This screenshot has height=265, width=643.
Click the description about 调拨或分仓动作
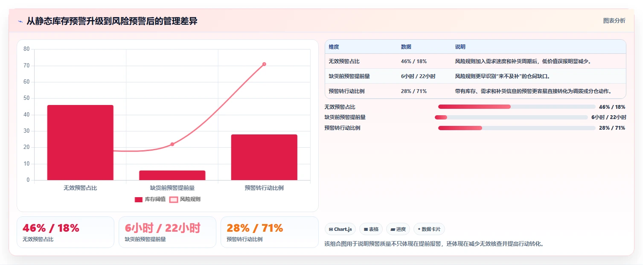point(533,91)
